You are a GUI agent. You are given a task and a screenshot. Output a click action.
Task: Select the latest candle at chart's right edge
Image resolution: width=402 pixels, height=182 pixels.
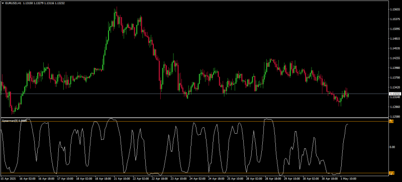[348, 95]
